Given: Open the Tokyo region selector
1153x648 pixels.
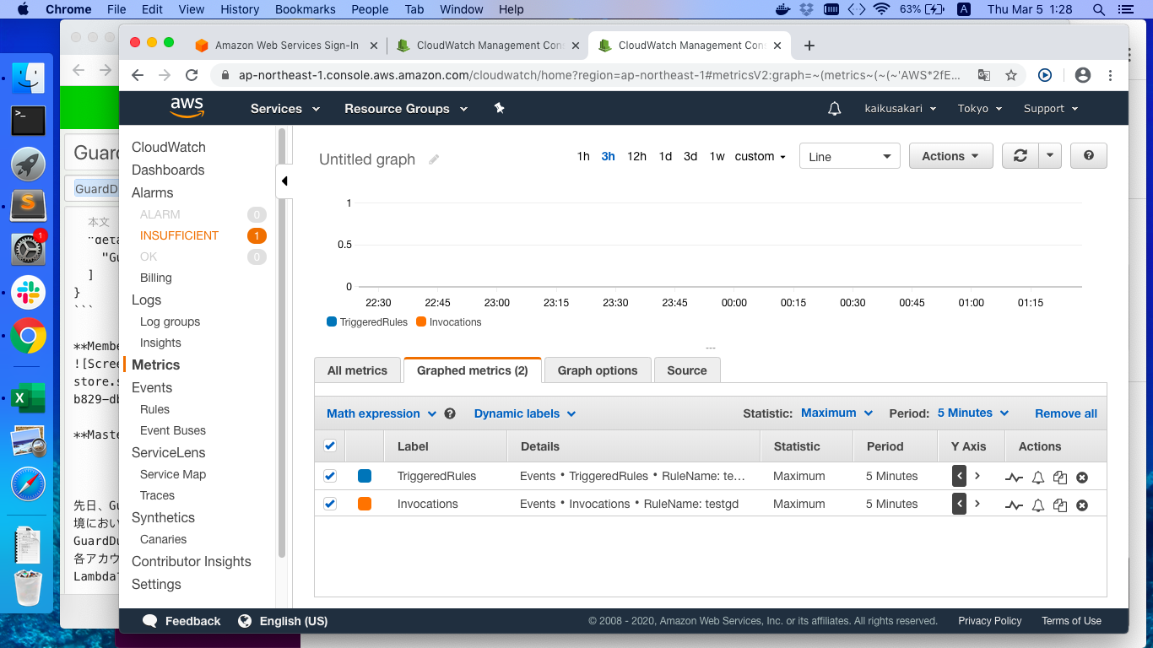Looking at the screenshot, I should [980, 109].
